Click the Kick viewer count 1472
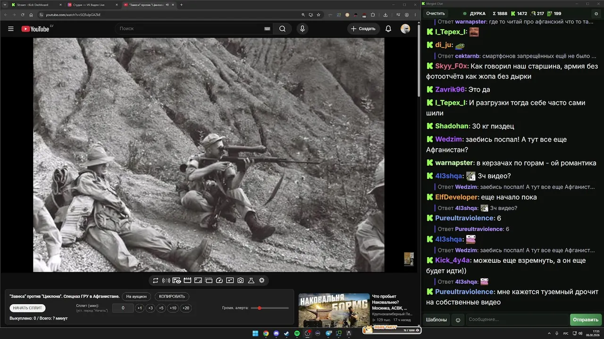The image size is (604, 339). point(519,14)
